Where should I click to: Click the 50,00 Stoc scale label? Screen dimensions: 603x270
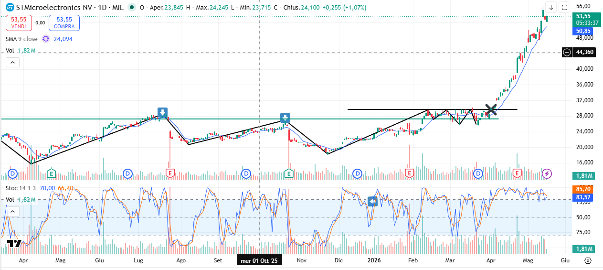point(583,217)
